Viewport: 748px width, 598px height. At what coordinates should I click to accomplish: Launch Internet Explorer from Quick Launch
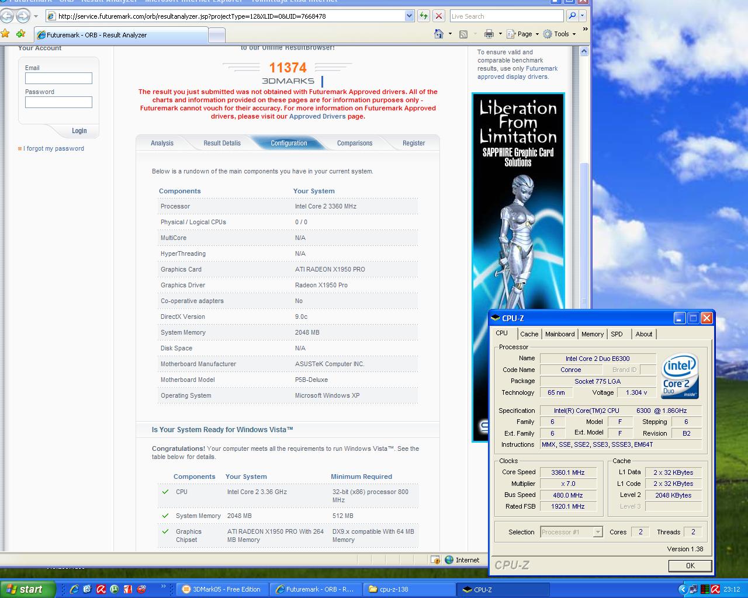coord(74,589)
